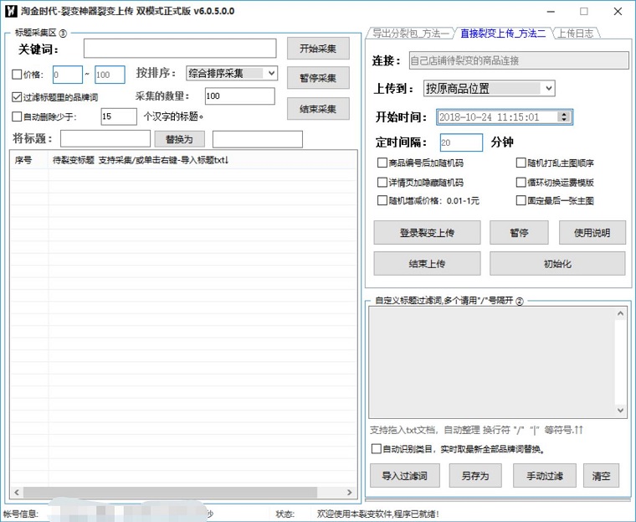Tick 固定最后一张主图 checkbox
Screen dimensions: 636x522
[x=521, y=200]
